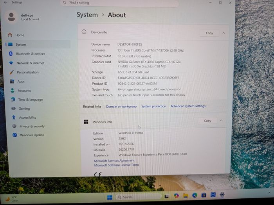Go back with the Settings back arrow
The image size is (274, 205).
click(x=5, y=2)
